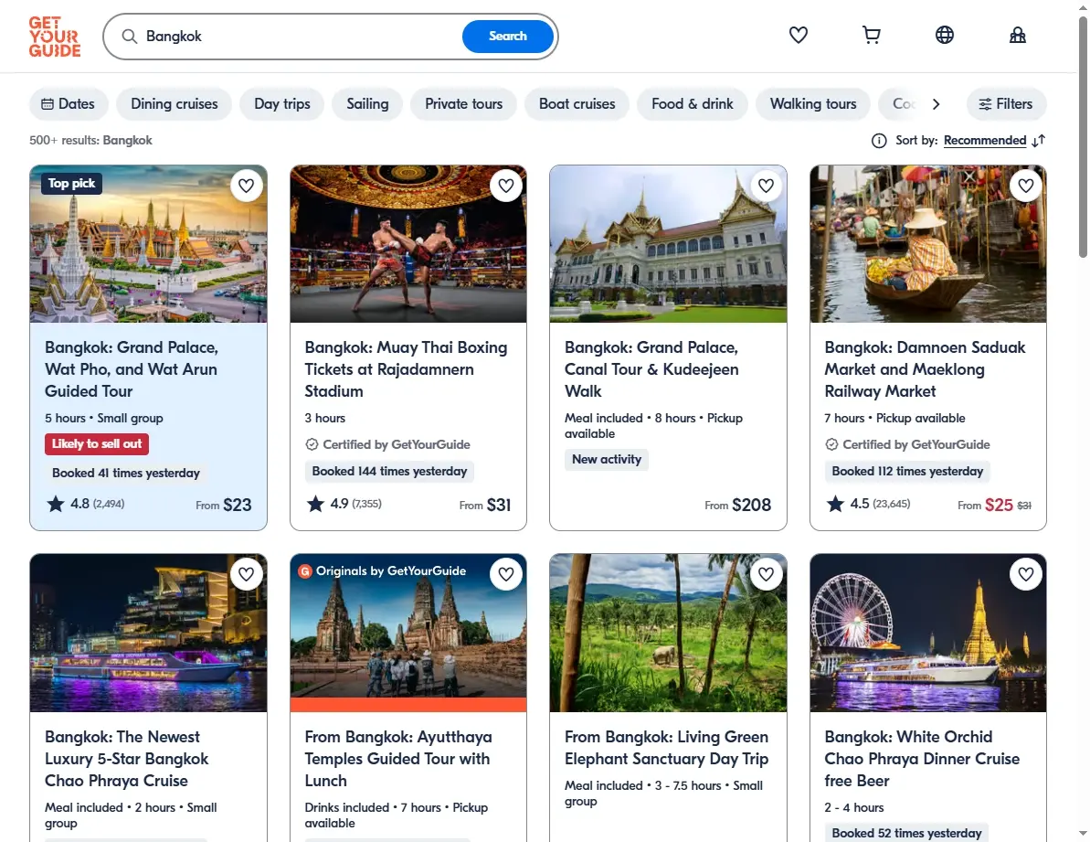The image size is (1090, 842).
Task: Open the Muay Thai boxing ring photo
Action: click(408, 244)
